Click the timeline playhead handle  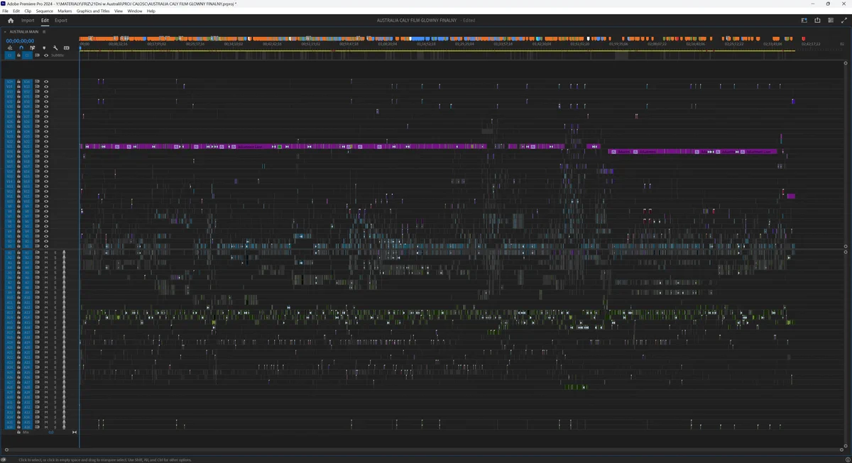80,48
